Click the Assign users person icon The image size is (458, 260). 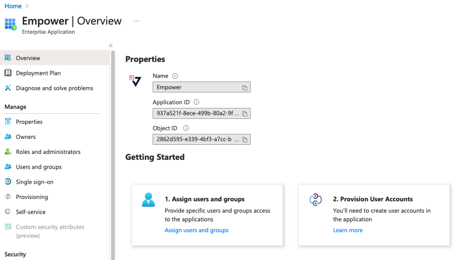pos(148,199)
